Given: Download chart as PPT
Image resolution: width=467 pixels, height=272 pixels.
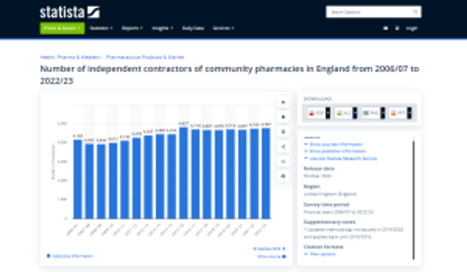Looking at the screenshot, I should tap(400, 113).
